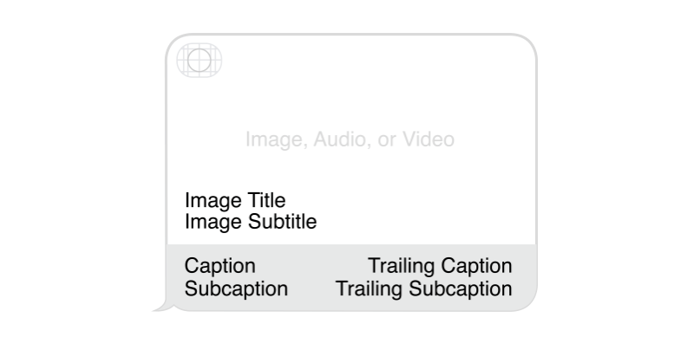Click the Caption text
This screenshot has width=694, height=350.
click(x=220, y=266)
